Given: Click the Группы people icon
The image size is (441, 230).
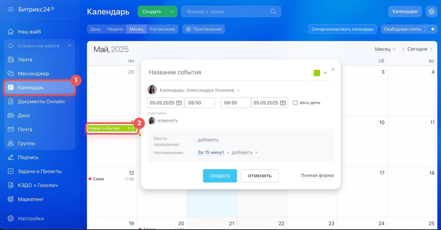Looking at the screenshot, I should tap(11, 143).
